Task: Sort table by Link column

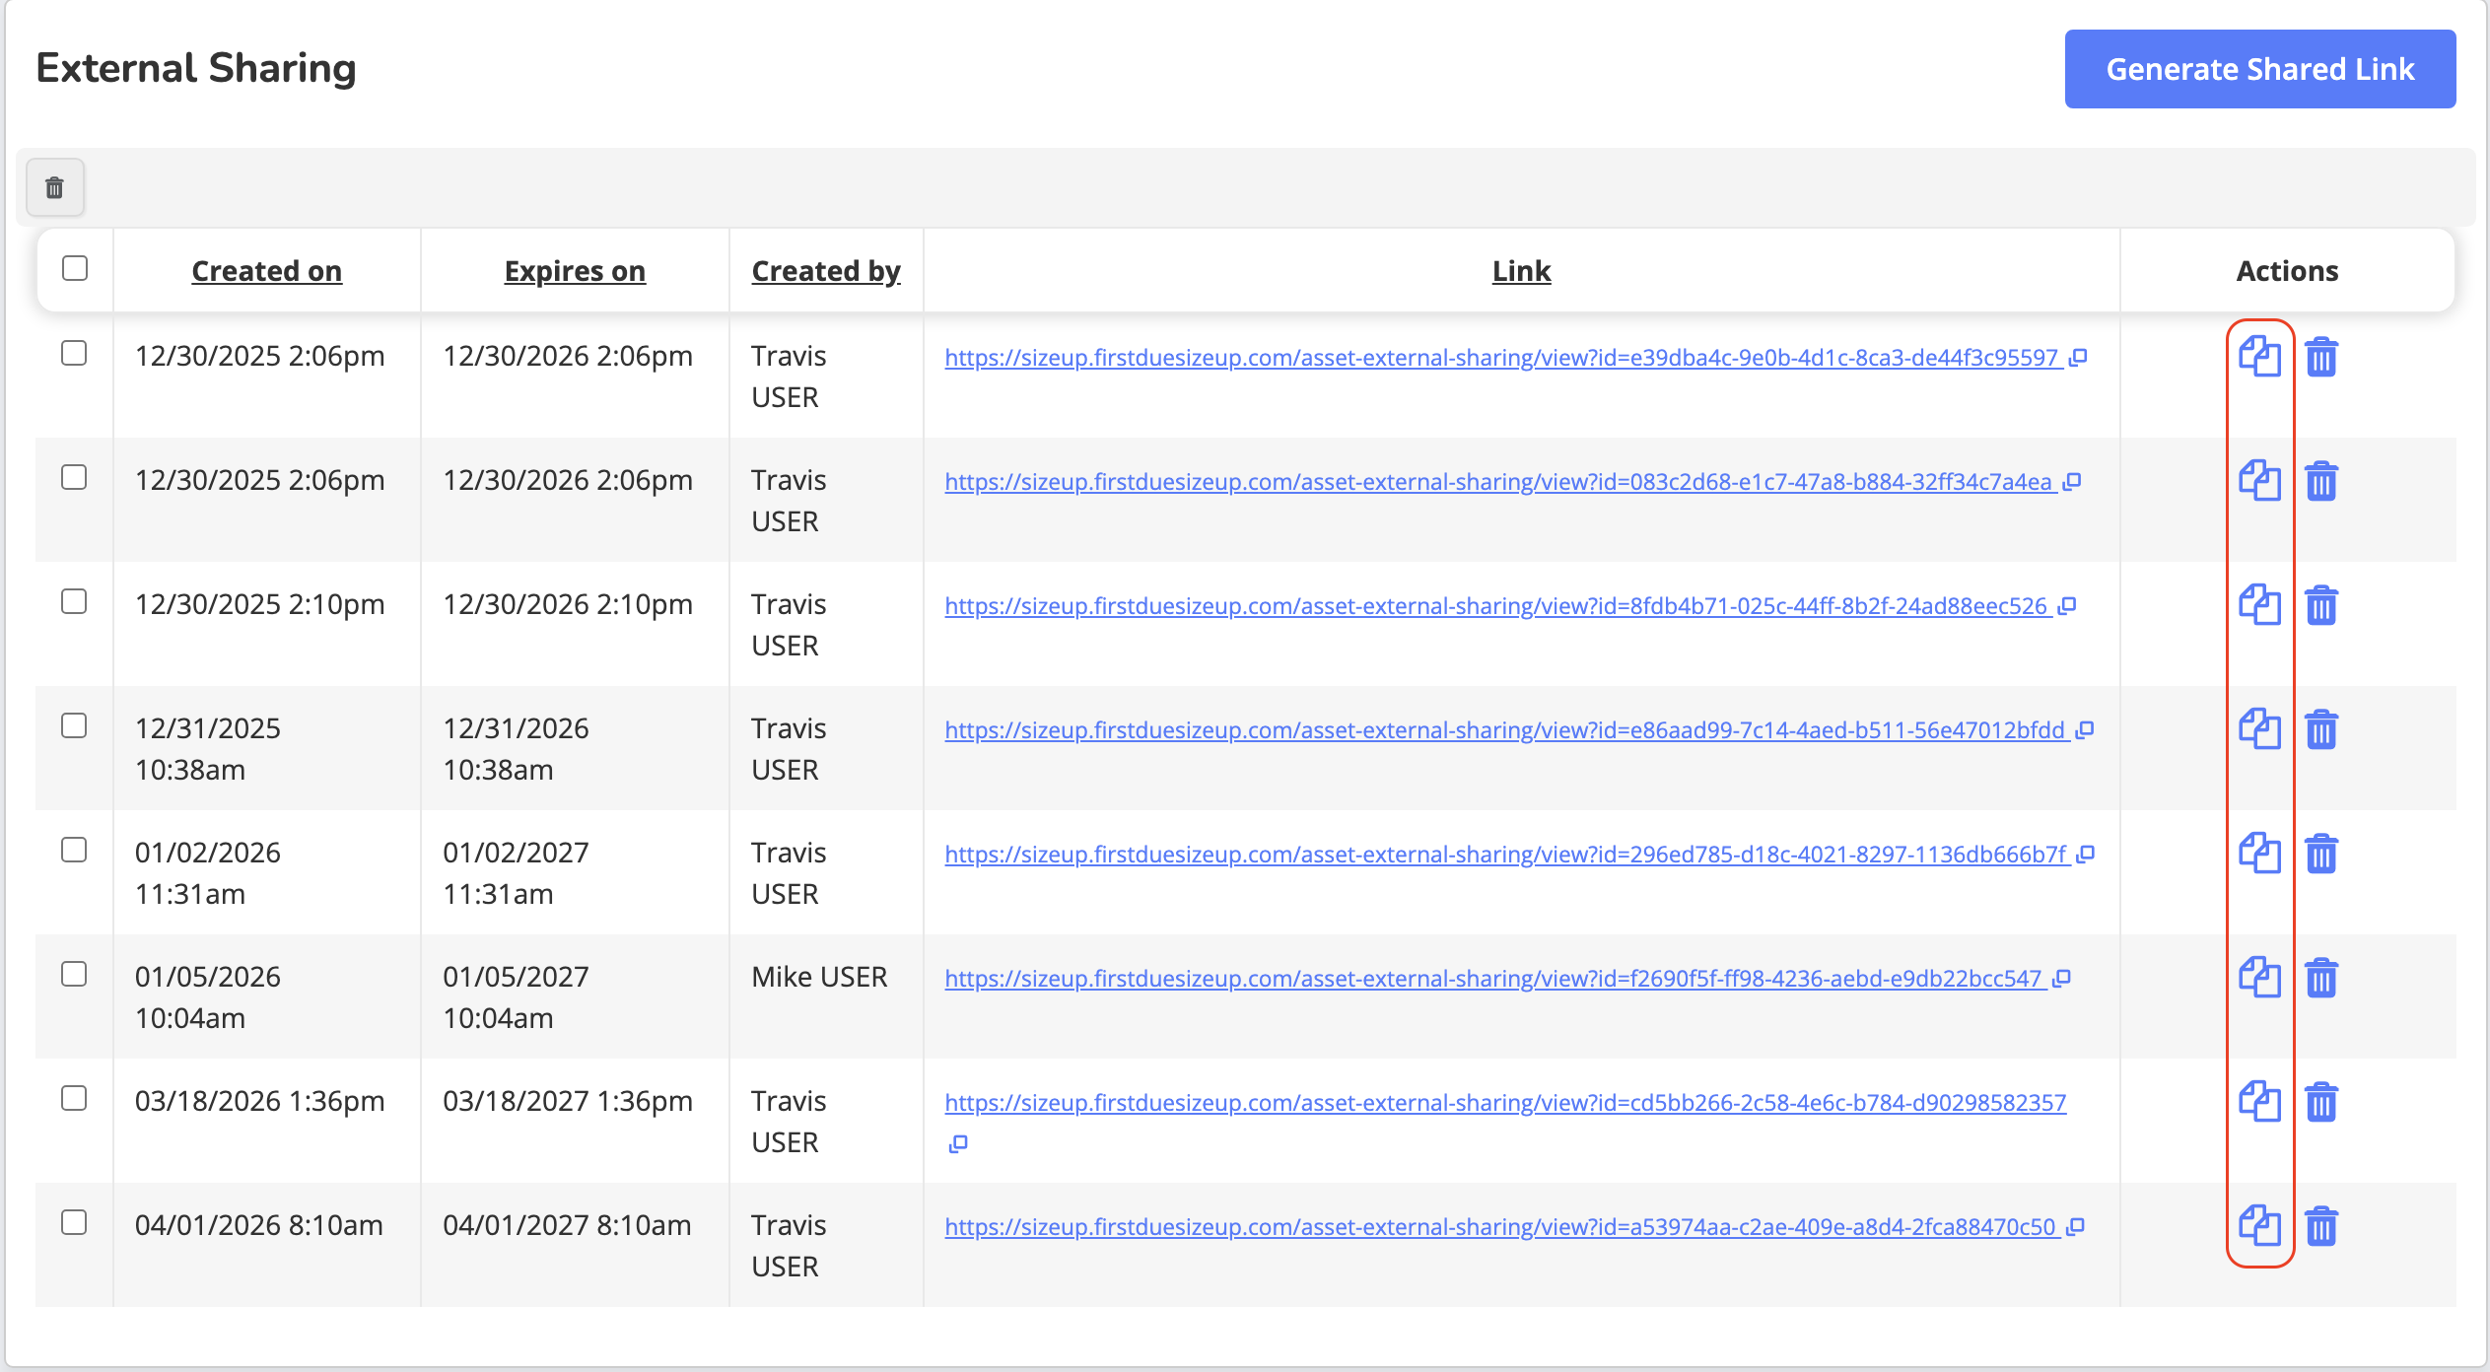Action: [1521, 271]
